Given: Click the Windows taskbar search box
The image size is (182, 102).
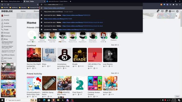Looking at the screenshot, I should (21, 100).
